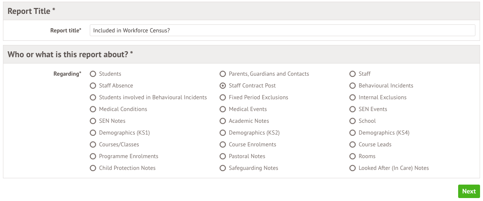This screenshot has width=483, height=201.
Task: Click the green Next button
Action: coord(469,191)
